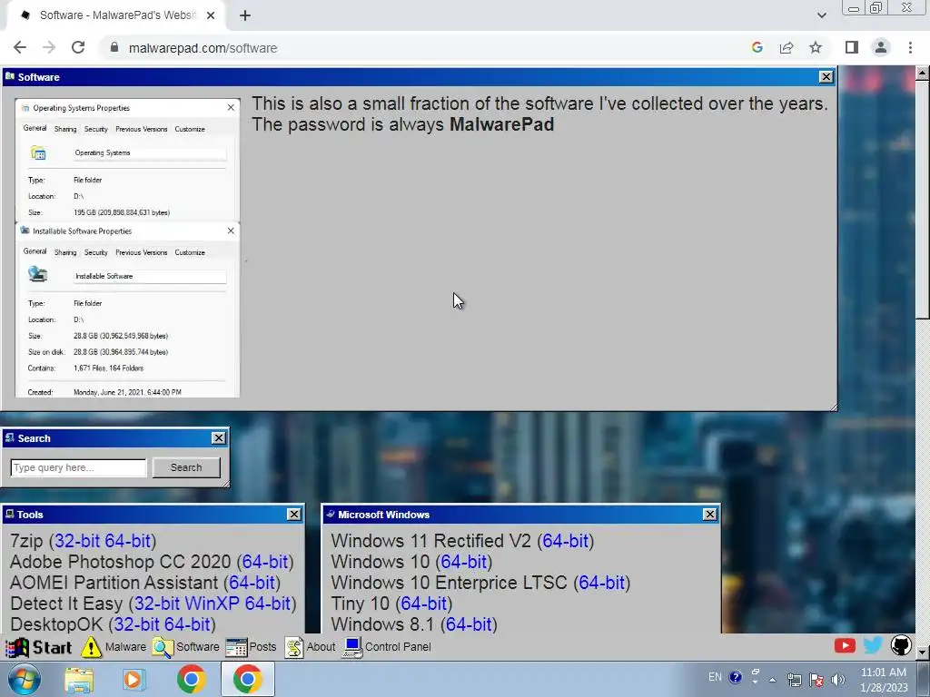930x697 pixels.
Task: Toggle the Chrome side panel icon
Action: 852,47
